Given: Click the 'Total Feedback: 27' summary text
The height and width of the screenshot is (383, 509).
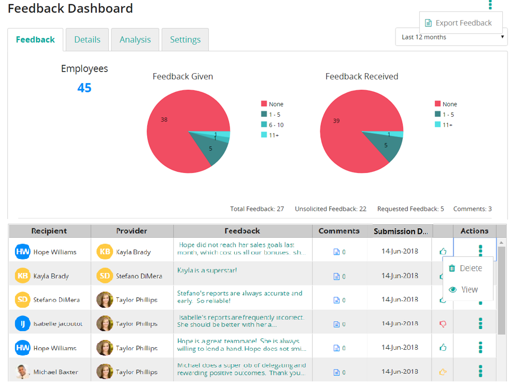Looking at the screenshot, I should coord(257,209).
